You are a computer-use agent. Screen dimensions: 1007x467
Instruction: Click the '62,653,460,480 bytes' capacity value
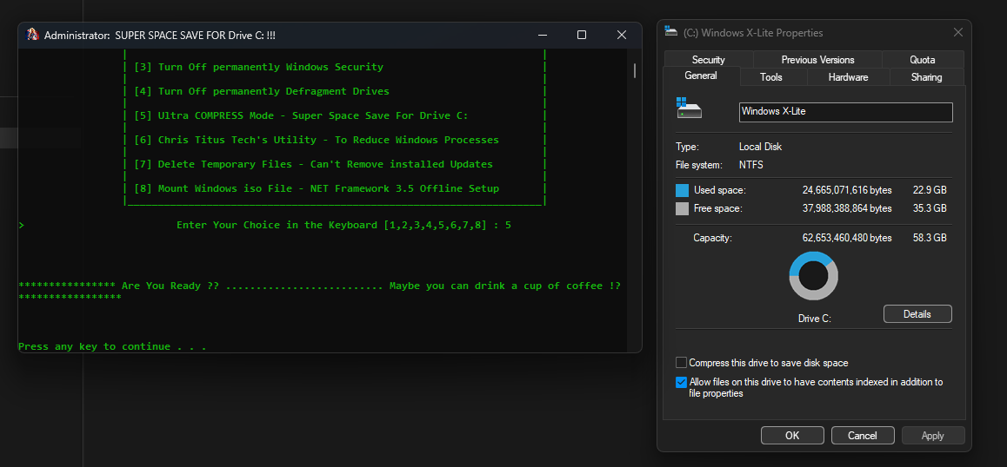[x=847, y=238]
